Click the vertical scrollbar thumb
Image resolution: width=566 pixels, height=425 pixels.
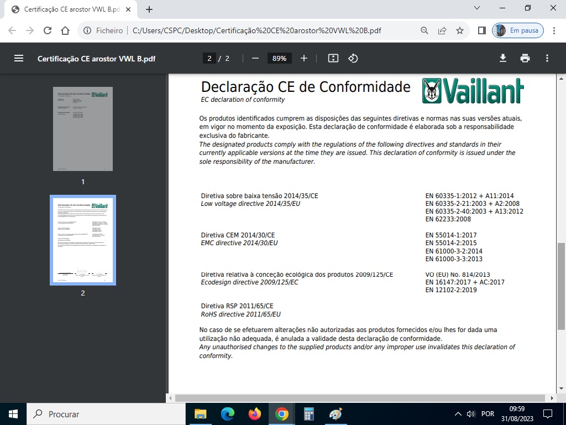[561, 286]
